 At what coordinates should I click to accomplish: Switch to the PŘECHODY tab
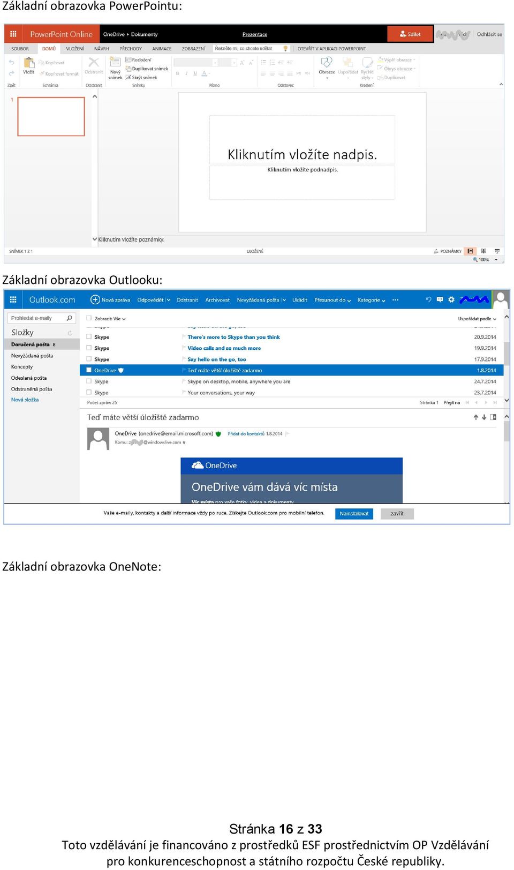131,49
